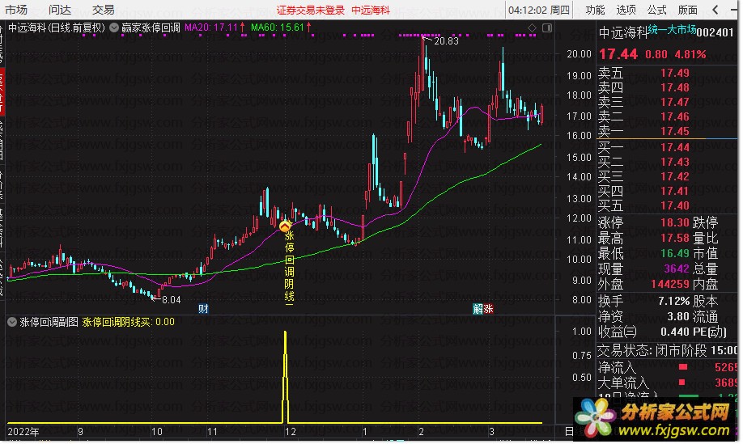Click the 最低 value 16.49
Image resolution: width=743 pixels, height=444 pixels.
675,254
